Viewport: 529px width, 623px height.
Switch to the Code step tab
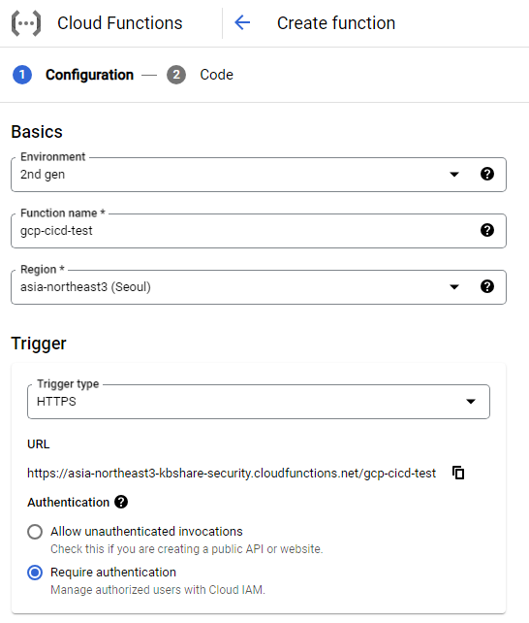tap(216, 75)
